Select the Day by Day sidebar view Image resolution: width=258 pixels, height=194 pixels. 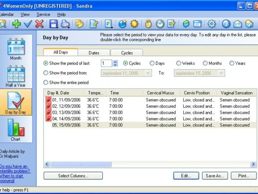(16, 102)
